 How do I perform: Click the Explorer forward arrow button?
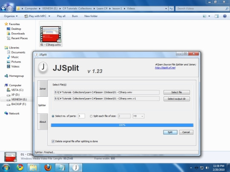pyautogui.click(x=10, y=9)
